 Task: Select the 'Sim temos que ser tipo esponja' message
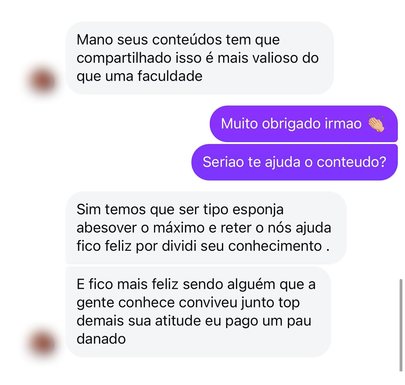pos(206,228)
